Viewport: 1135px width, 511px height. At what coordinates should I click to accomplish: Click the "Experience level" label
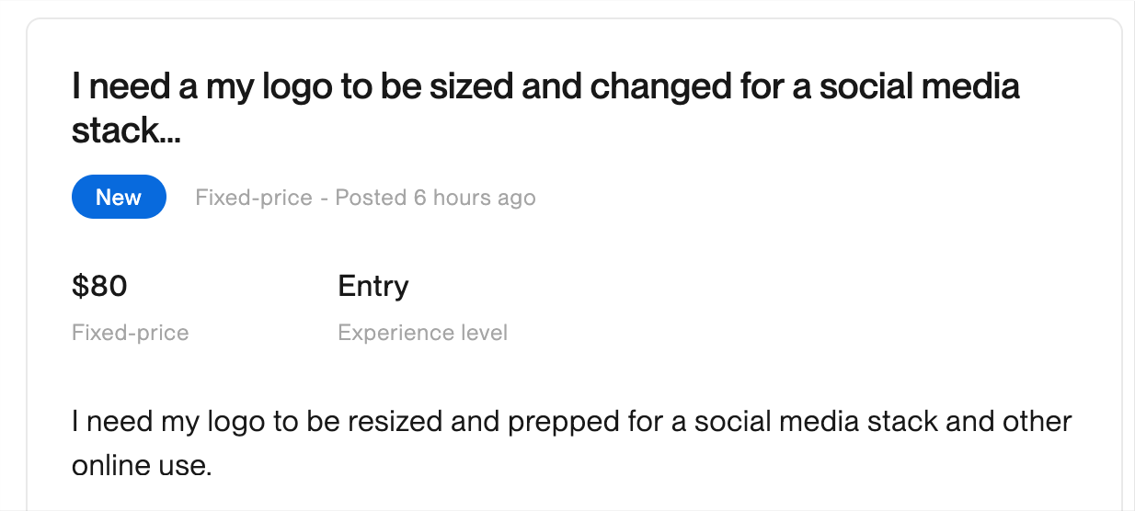[422, 333]
